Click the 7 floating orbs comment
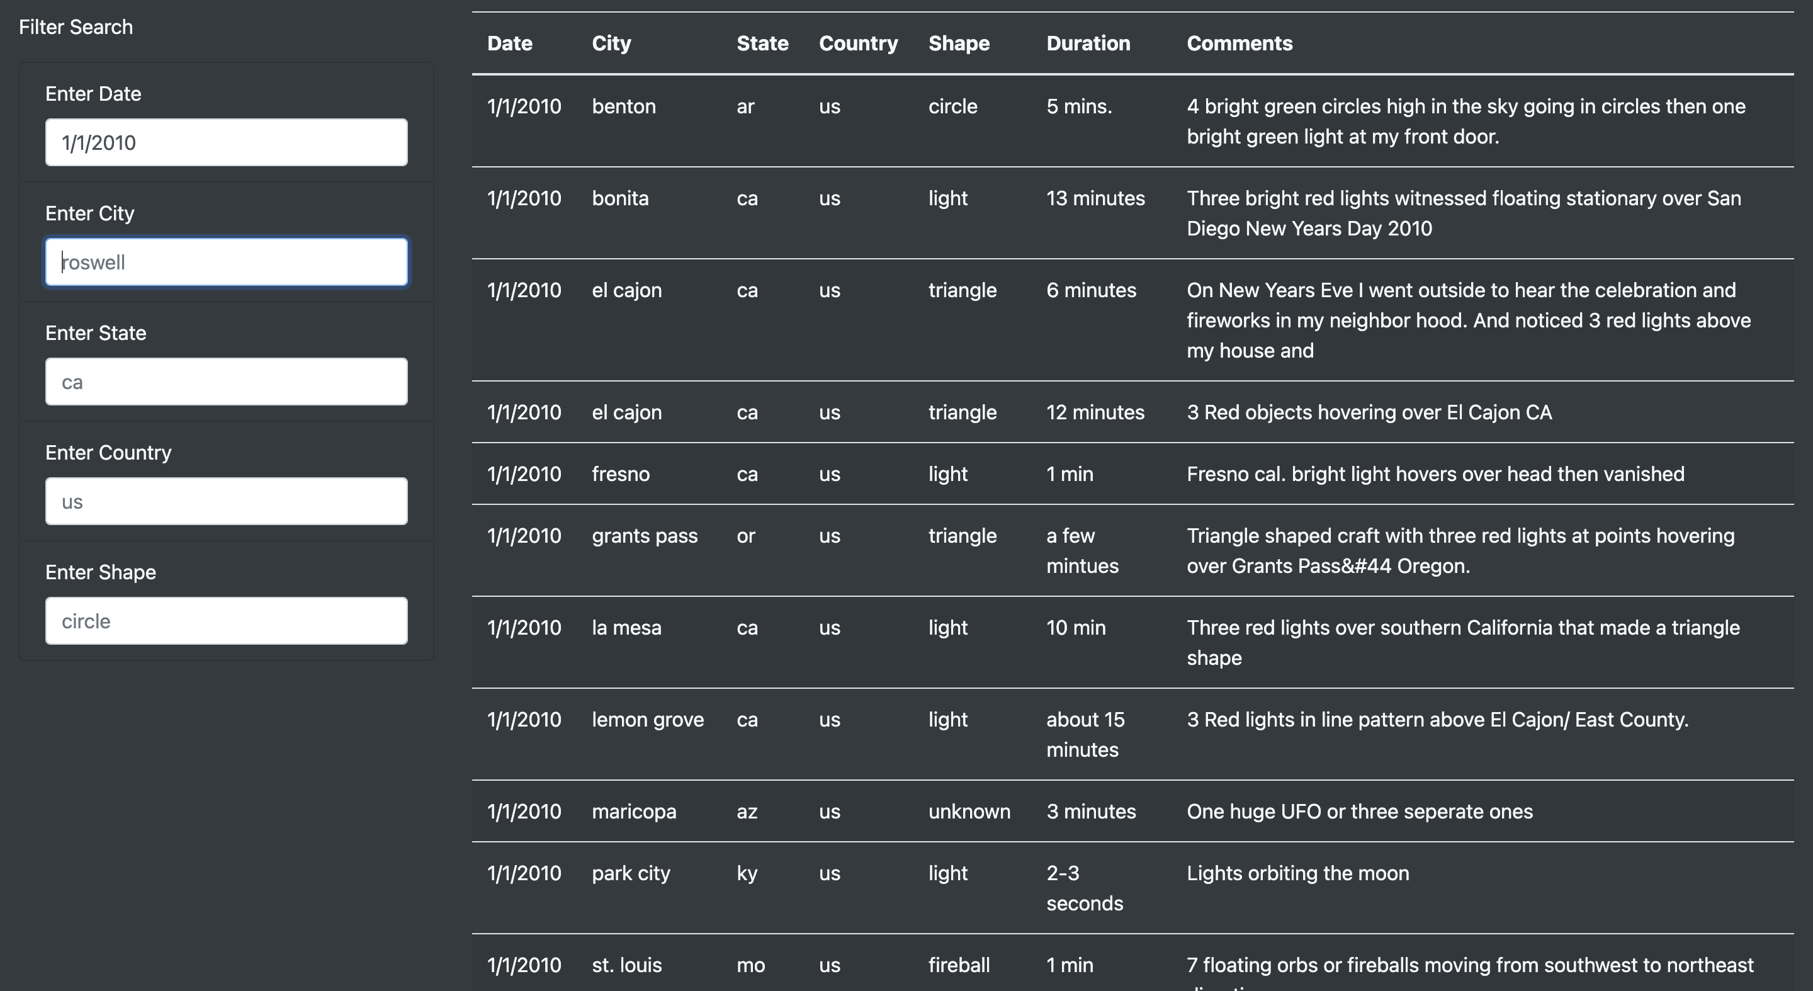 coord(1471,972)
